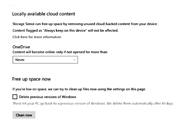
Task: Click inside the OneDrive combo box middle
Action: [45, 60]
